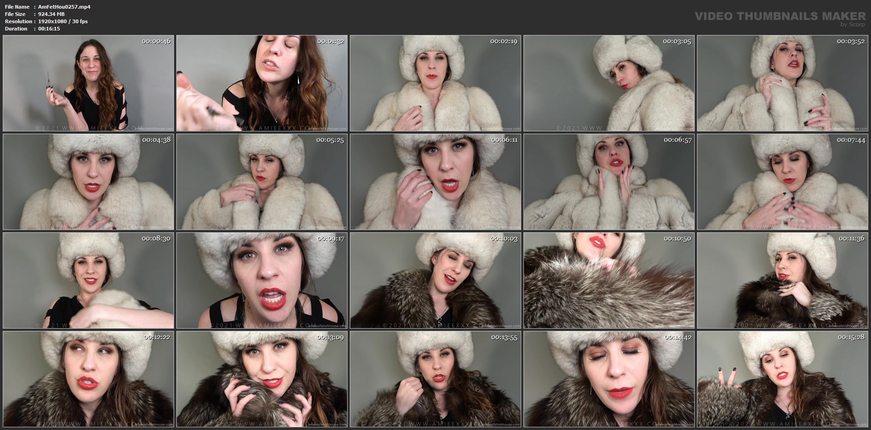Choose the thumbnail timed 00:15:28
This screenshot has height=430, width=871.
click(782, 379)
